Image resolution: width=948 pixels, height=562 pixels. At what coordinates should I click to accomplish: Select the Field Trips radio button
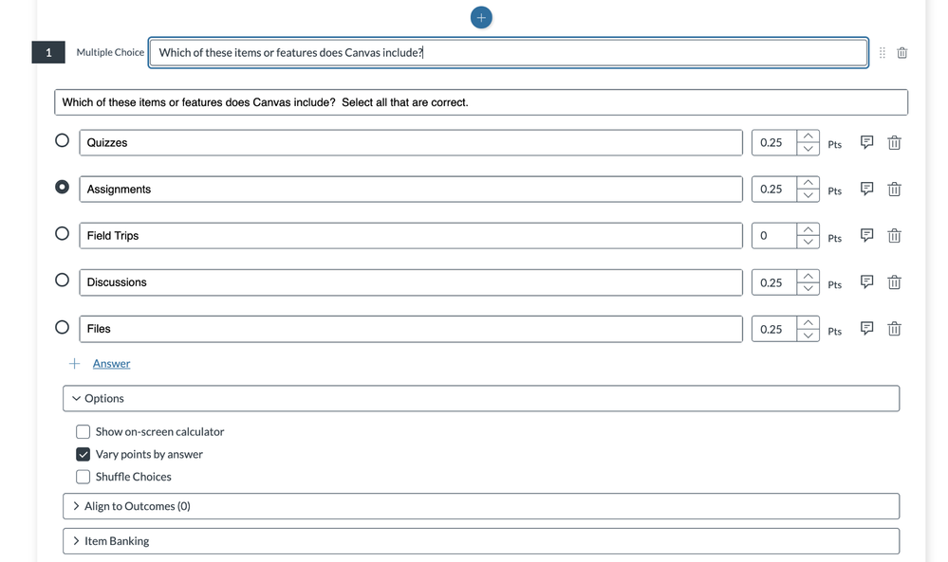(x=62, y=233)
